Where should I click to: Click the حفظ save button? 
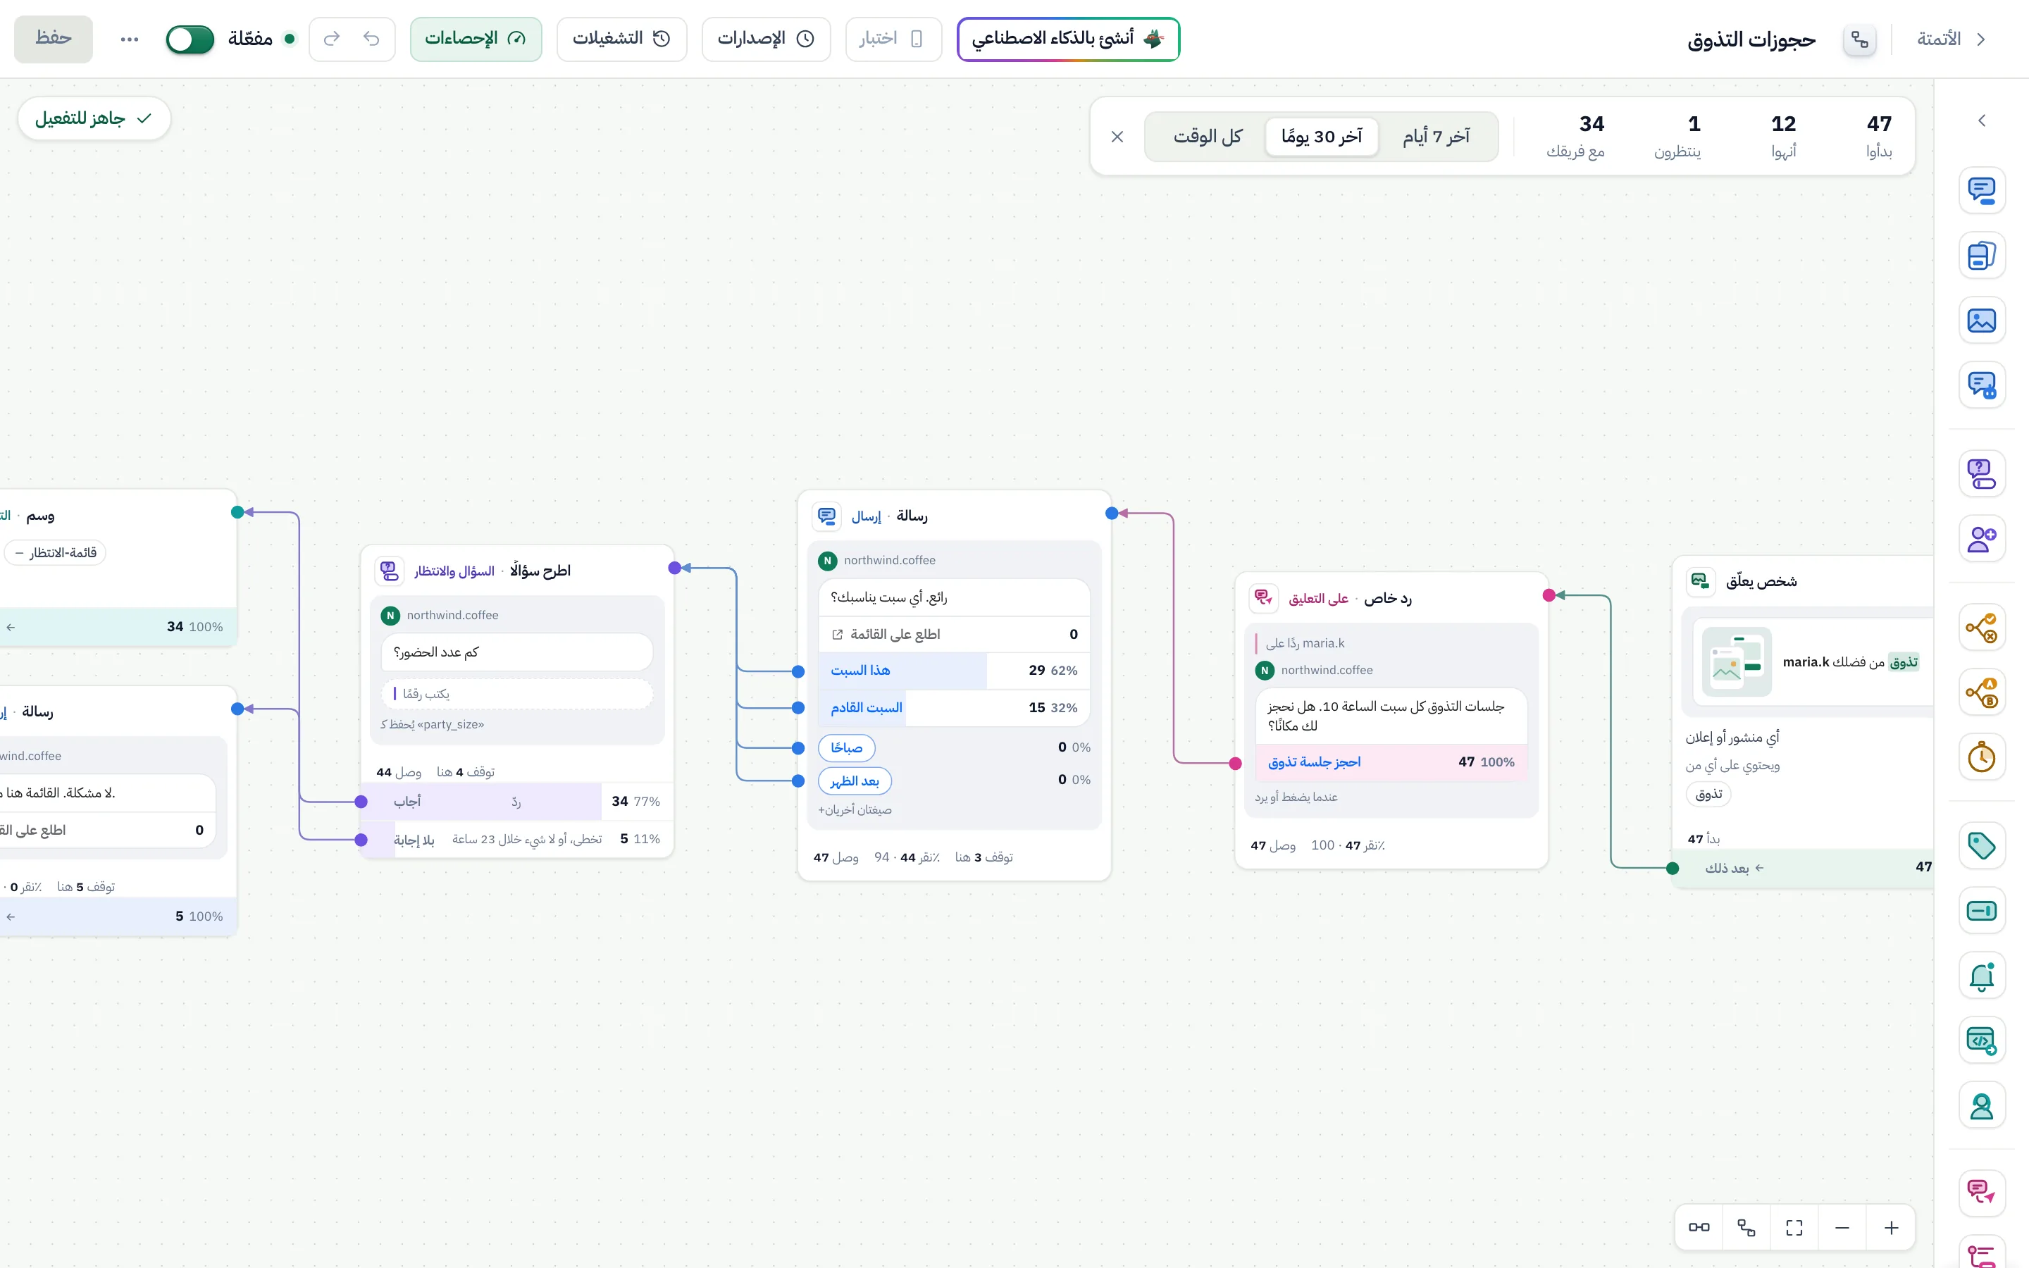54,39
